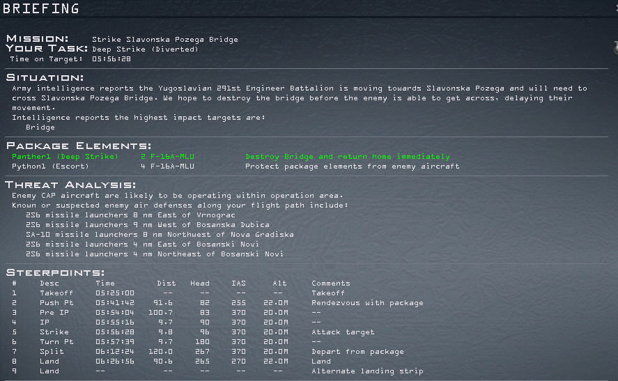
Task: Click the Alternate landing strip comment
Action: click(367, 371)
